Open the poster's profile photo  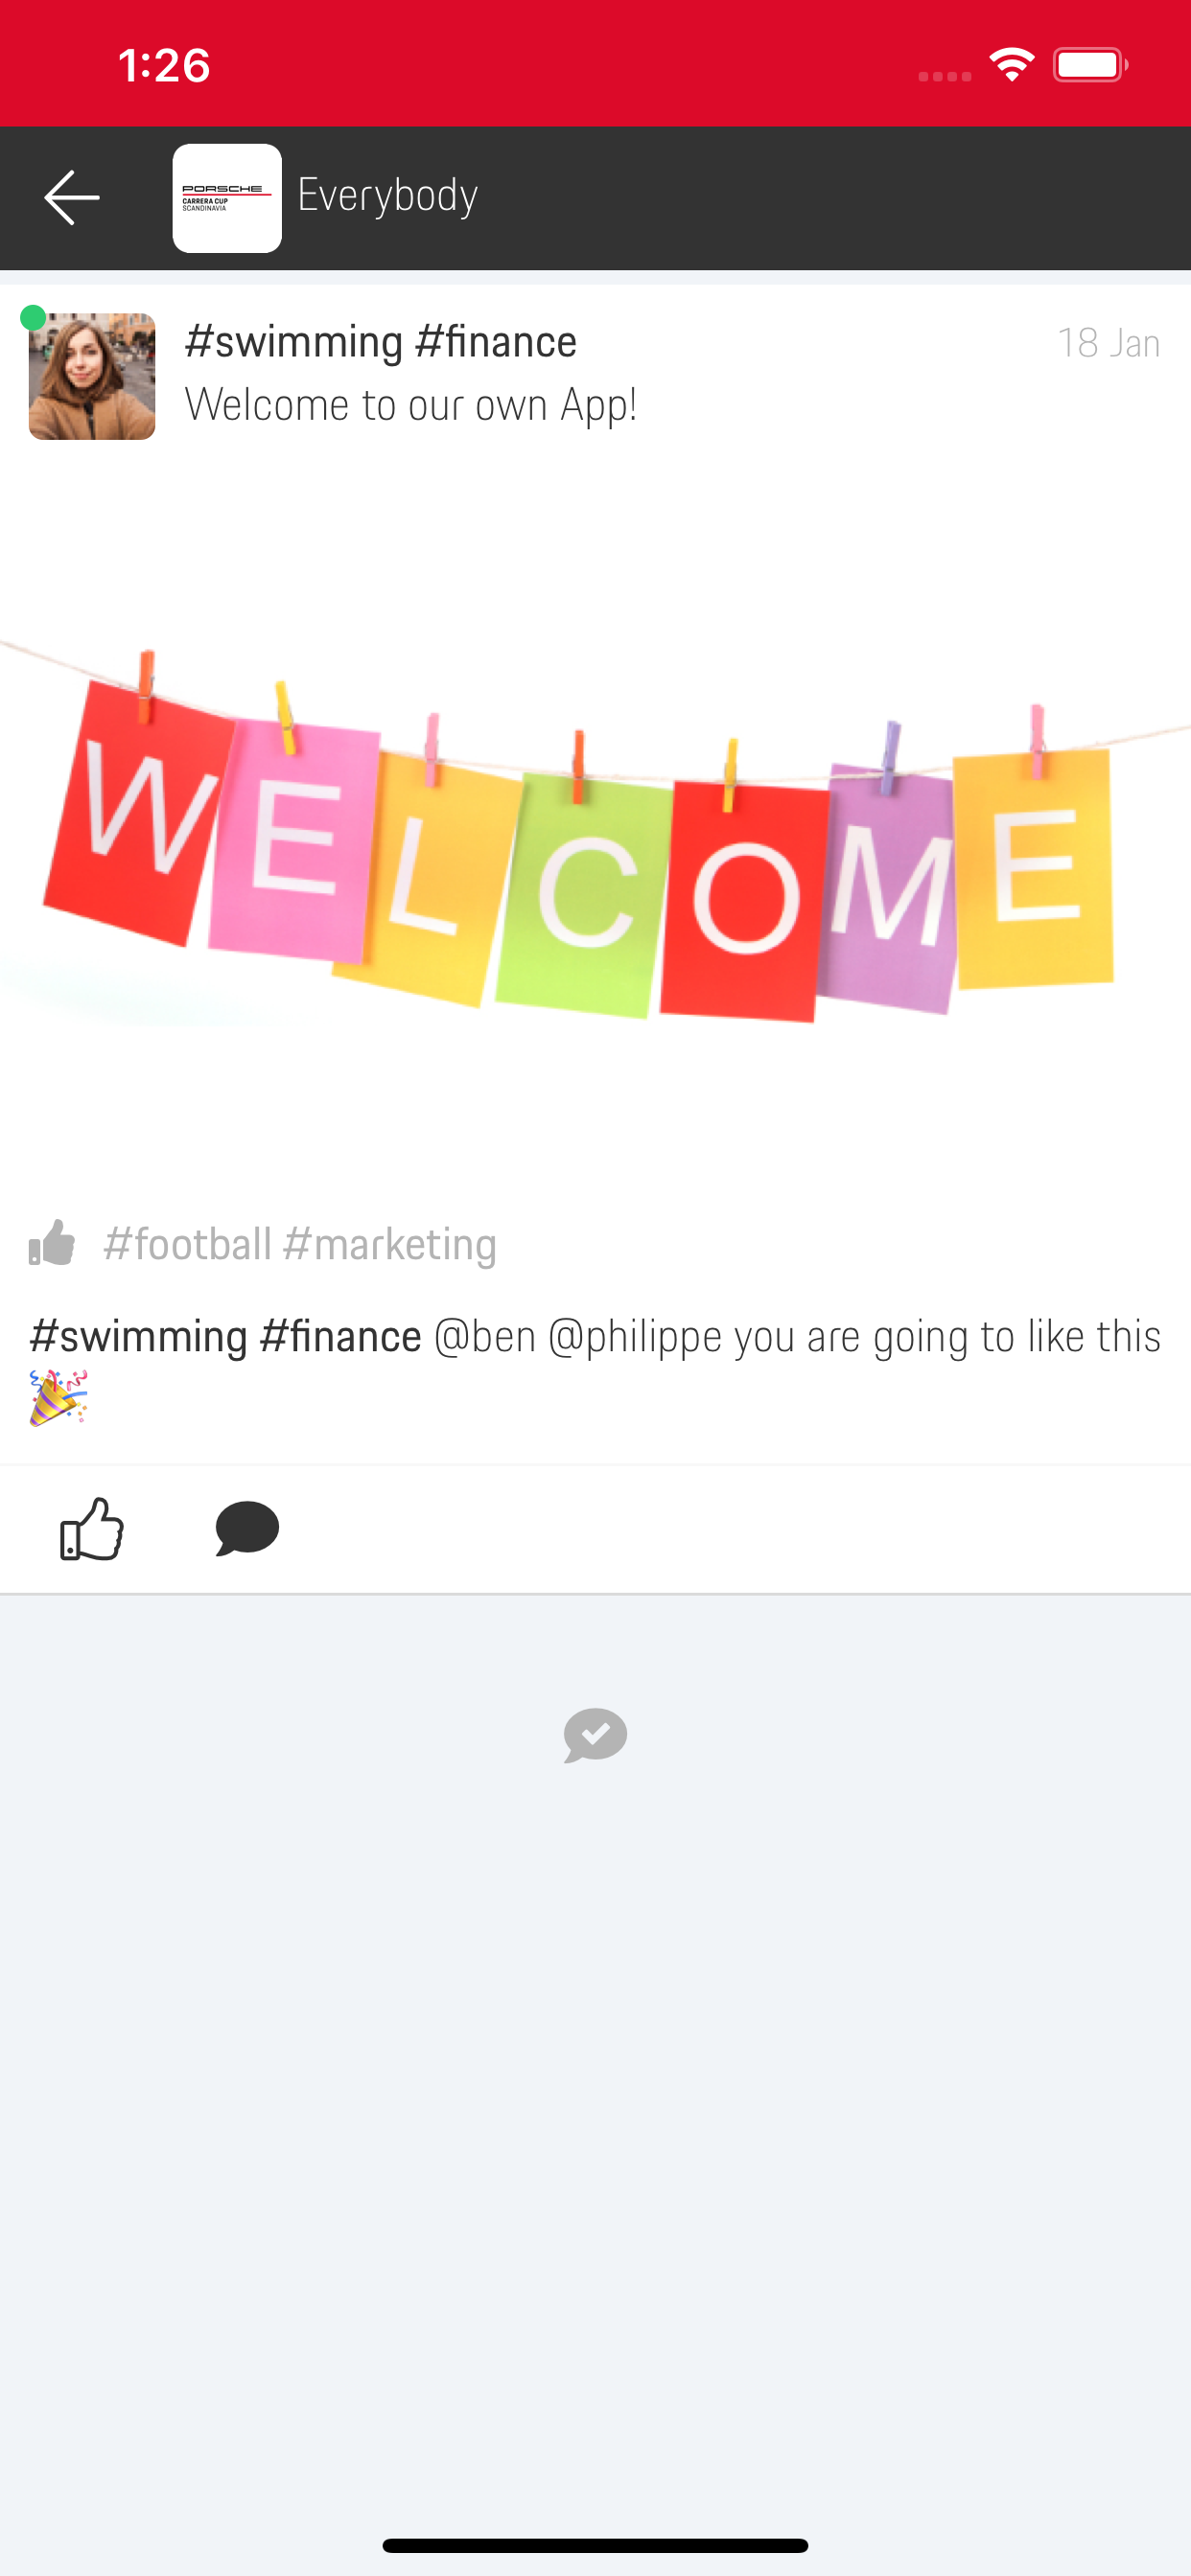[92, 377]
